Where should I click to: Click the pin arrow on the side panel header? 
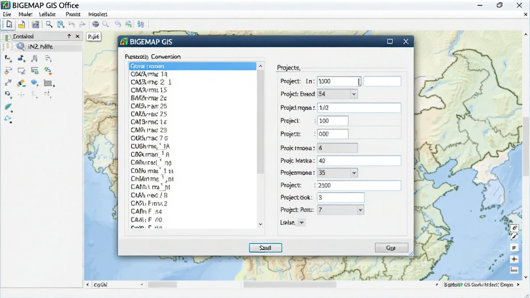tap(69, 36)
